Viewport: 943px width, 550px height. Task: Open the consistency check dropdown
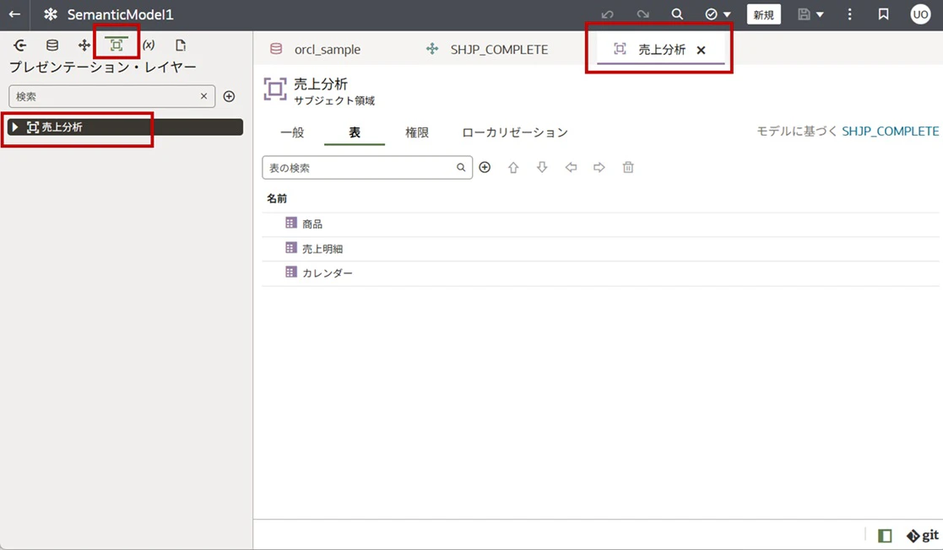[x=727, y=14]
